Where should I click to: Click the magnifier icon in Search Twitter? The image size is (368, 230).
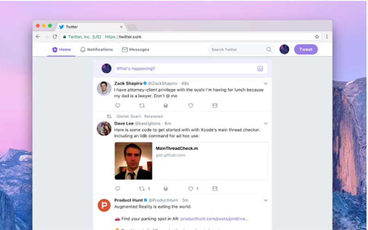point(269,50)
